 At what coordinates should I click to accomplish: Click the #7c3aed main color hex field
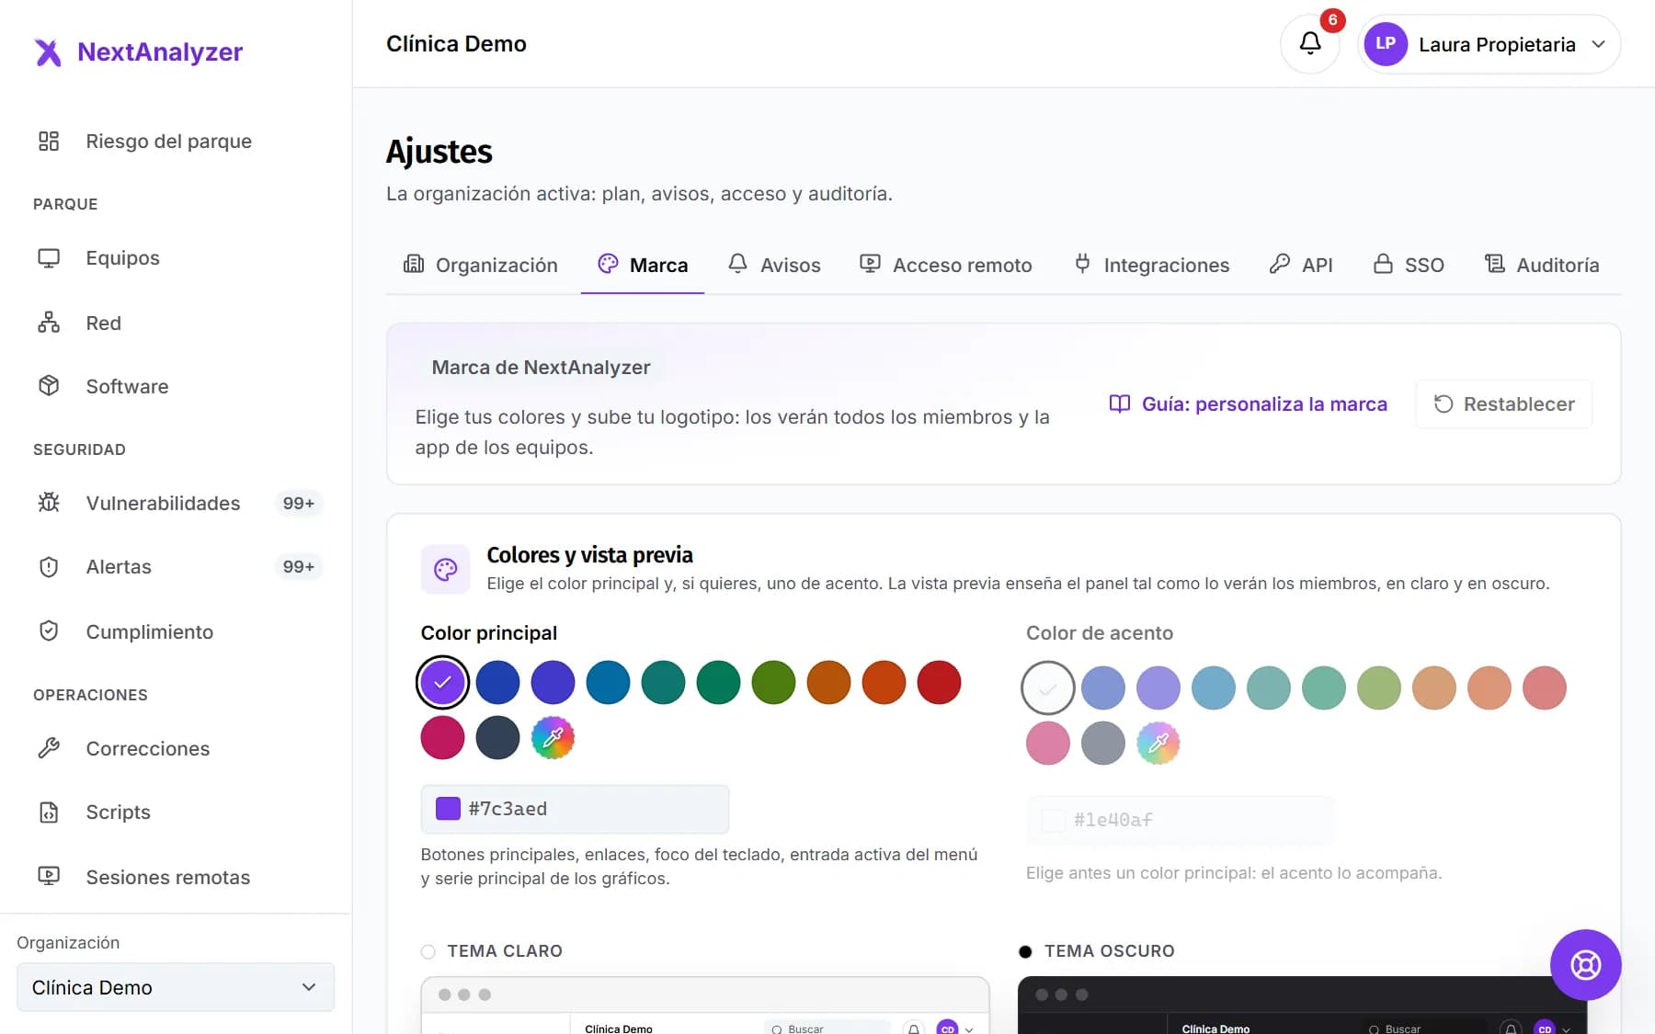(575, 809)
